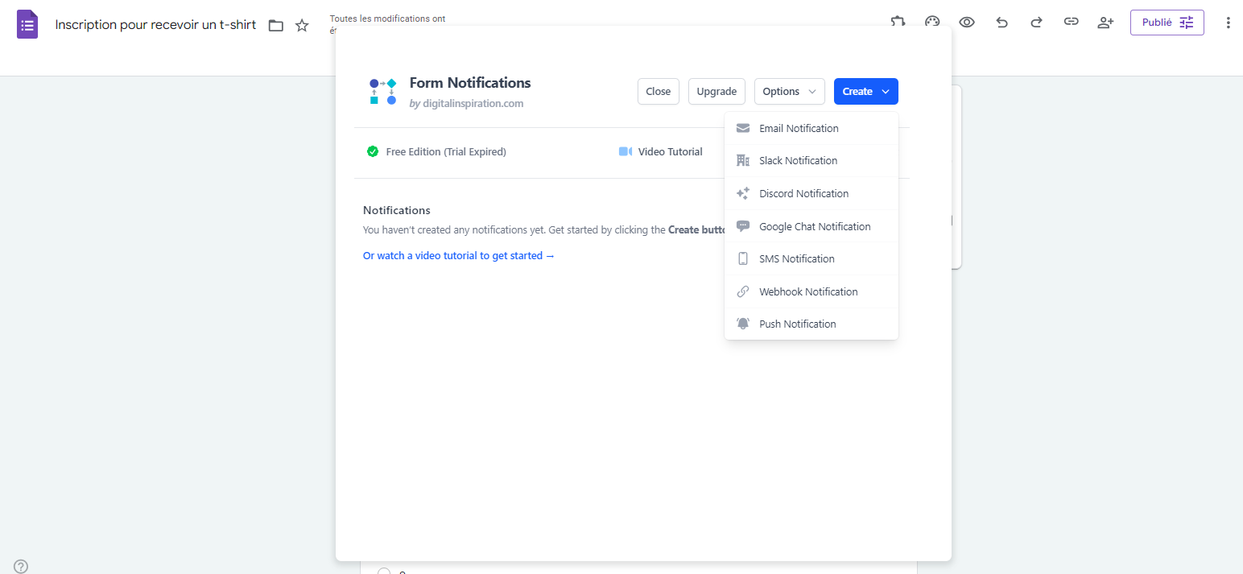Expand the Options dropdown

789,92
